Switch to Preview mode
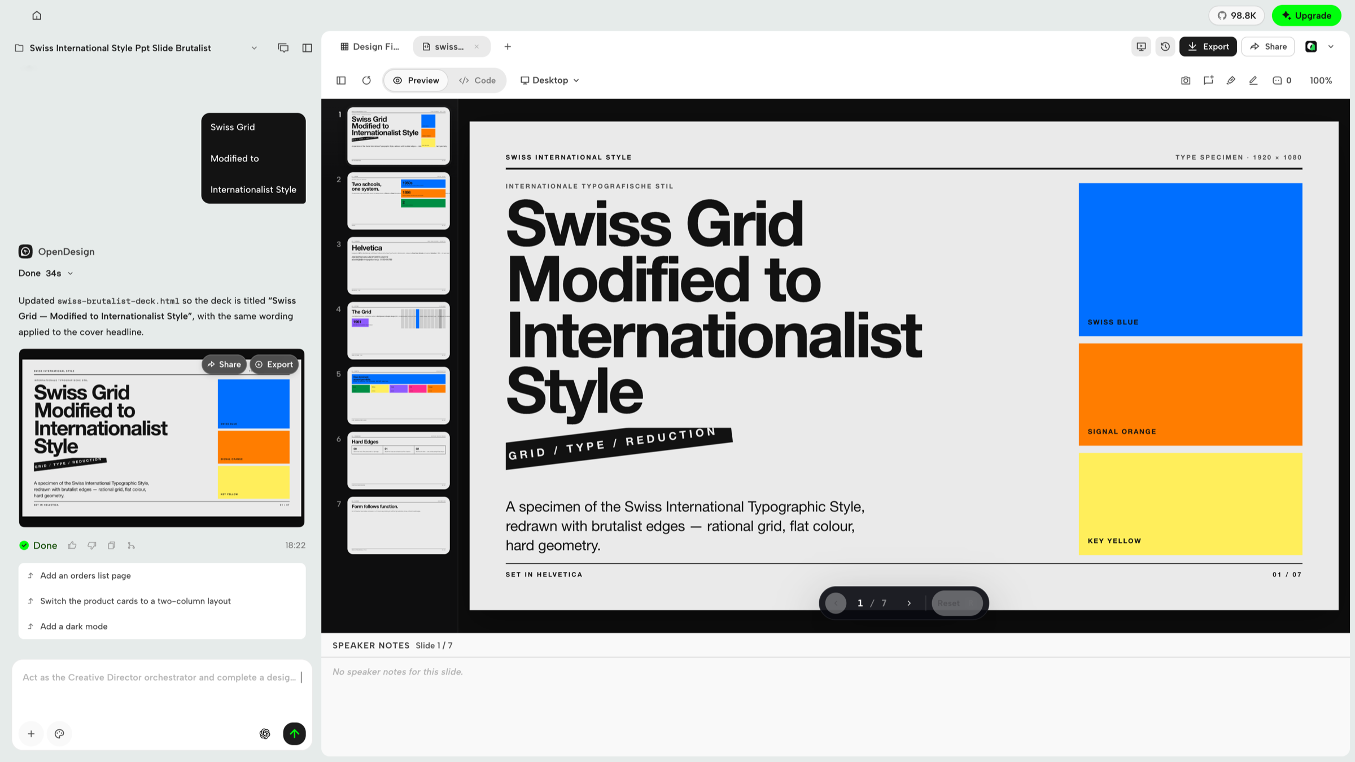Viewport: 1355px width, 762px height. 416,81
